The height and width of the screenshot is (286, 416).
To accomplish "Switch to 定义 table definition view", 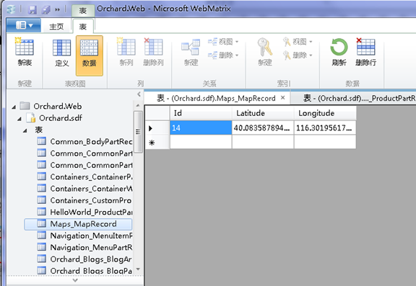I will (x=61, y=53).
